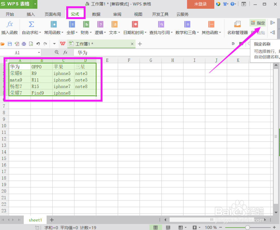280x230 pixels.
Task: Click the Financial (财务) functions icon
Action: click(x=86, y=24)
